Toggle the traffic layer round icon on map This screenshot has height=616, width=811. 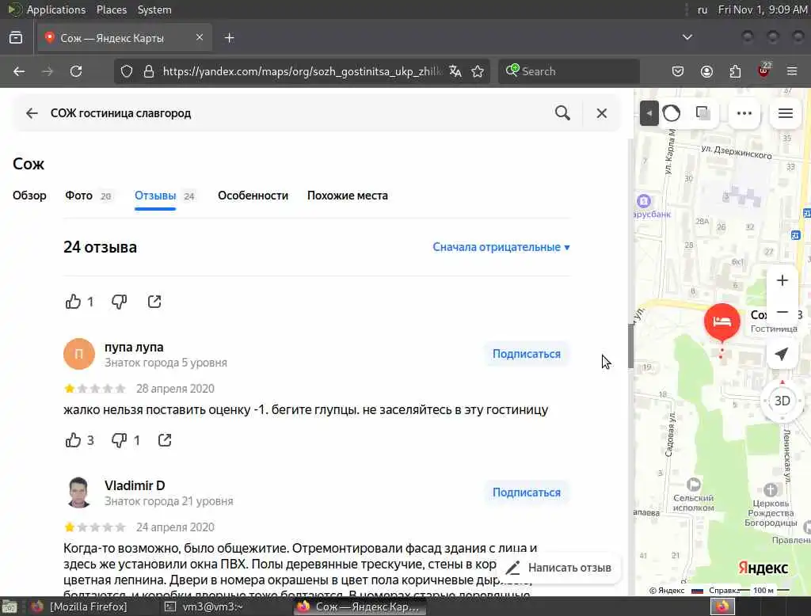672,113
